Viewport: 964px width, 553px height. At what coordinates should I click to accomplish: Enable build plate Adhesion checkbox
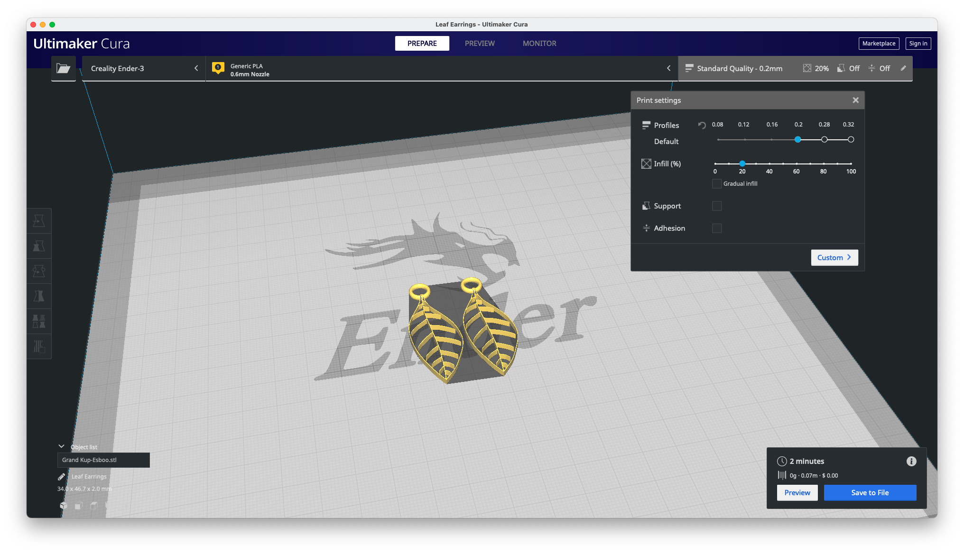pyautogui.click(x=716, y=228)
